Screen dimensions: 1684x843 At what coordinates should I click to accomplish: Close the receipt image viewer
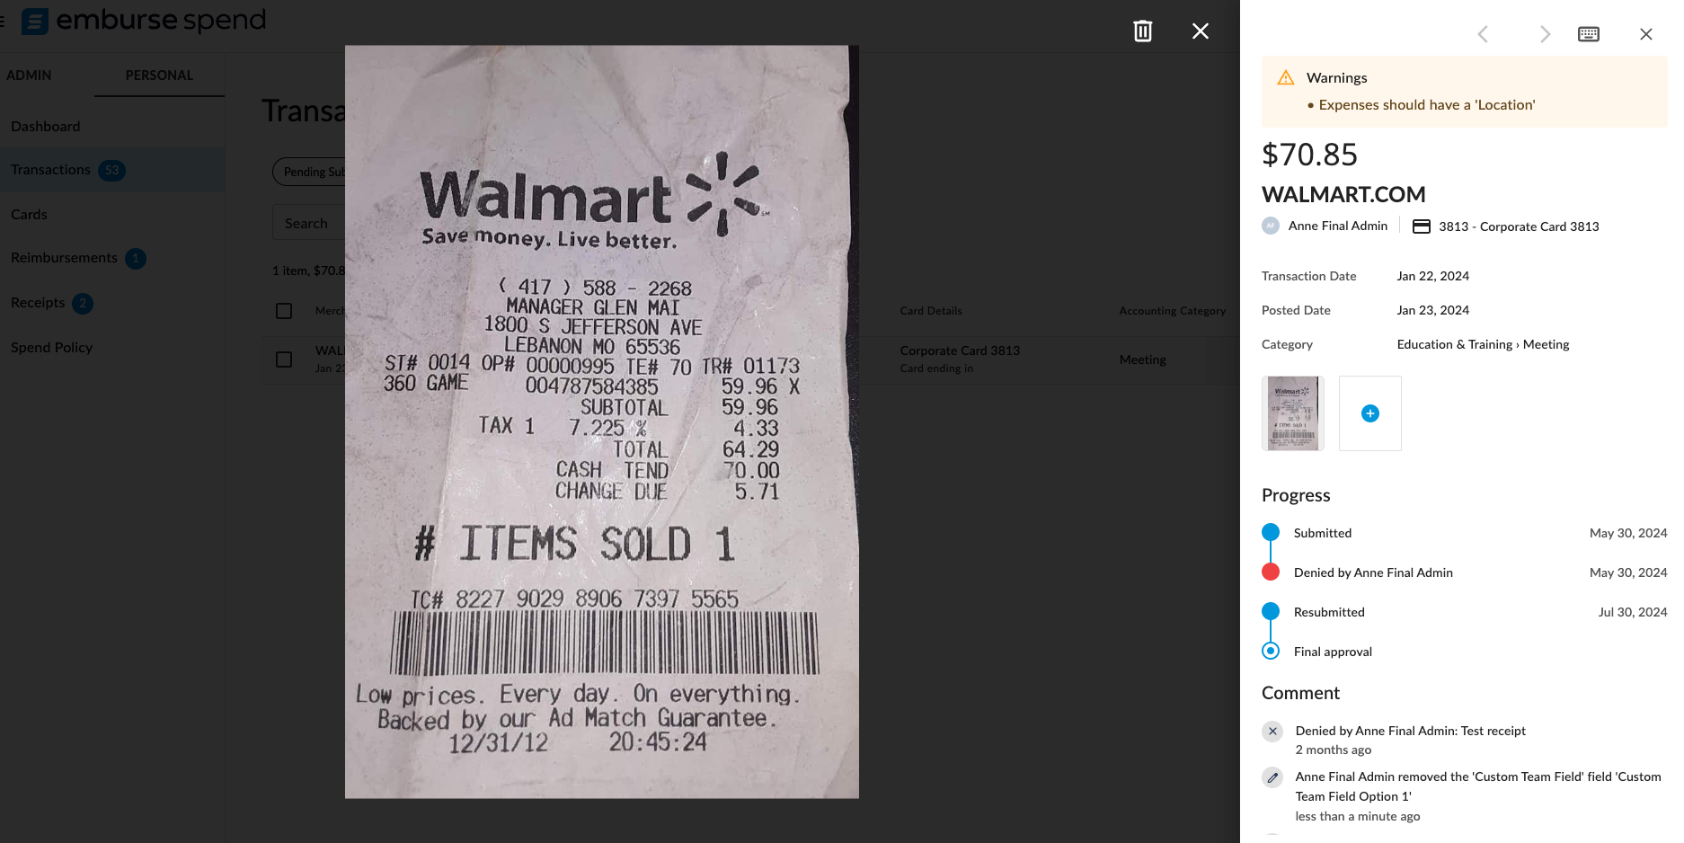[x=1200, y=31]
